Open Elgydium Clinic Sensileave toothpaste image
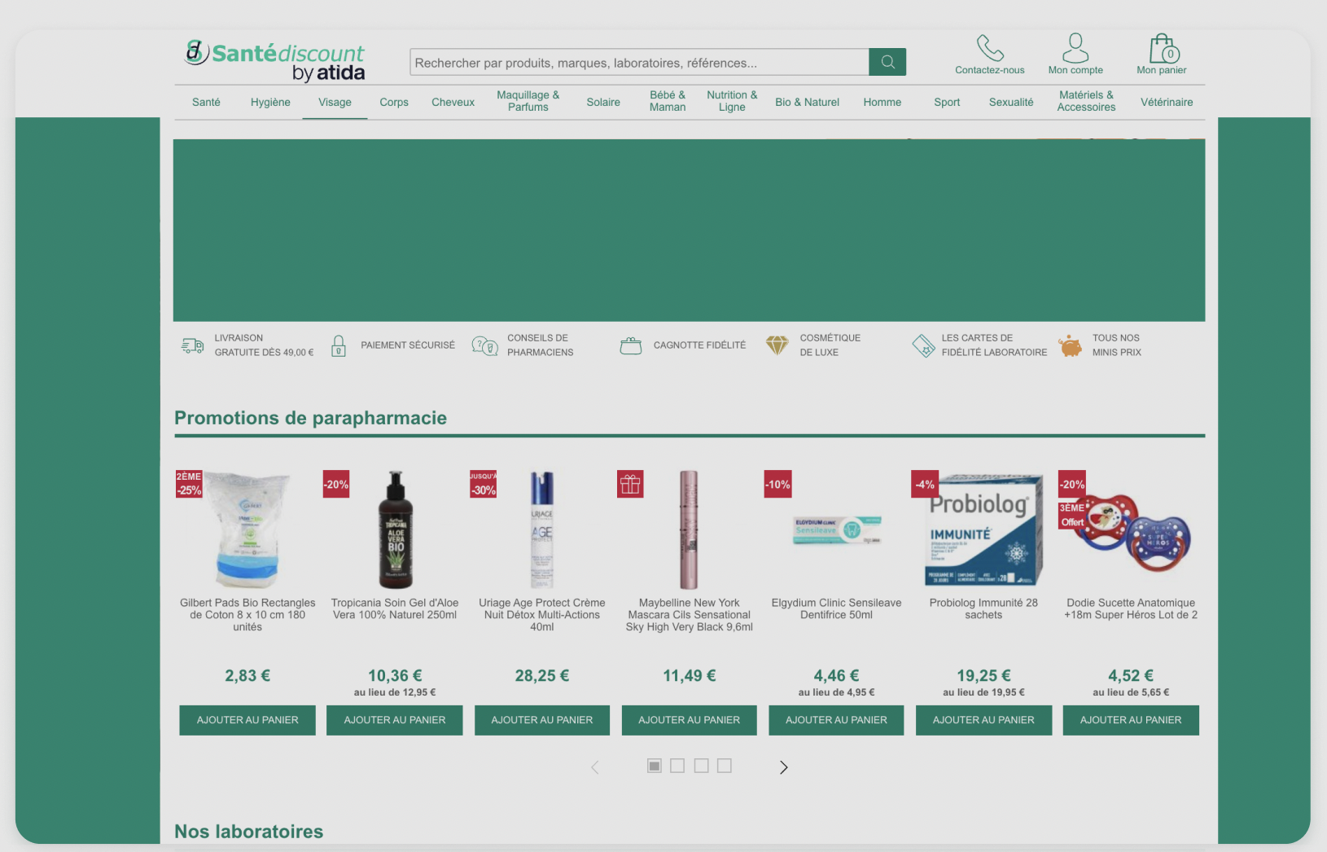 838,529
